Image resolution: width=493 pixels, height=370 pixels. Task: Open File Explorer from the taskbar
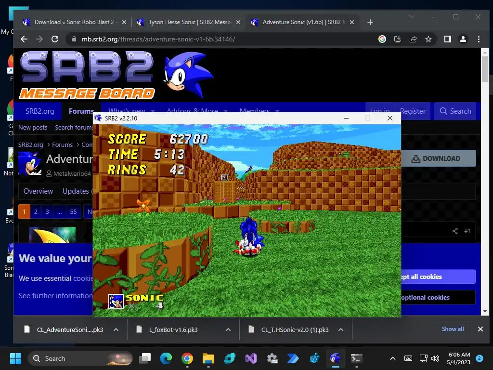pyautogui.click(x=208, y=358)
